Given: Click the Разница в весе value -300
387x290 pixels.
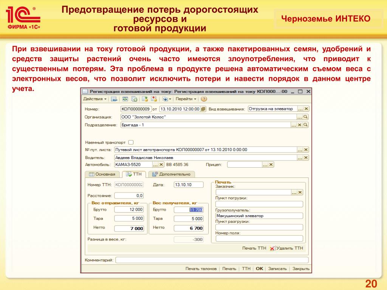Looking at the screenshot, I should click(x=189, y=239).
